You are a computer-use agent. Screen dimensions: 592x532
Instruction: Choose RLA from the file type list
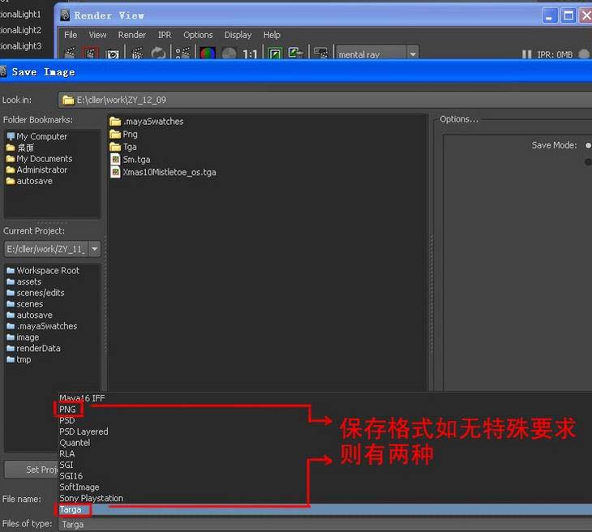66,454
